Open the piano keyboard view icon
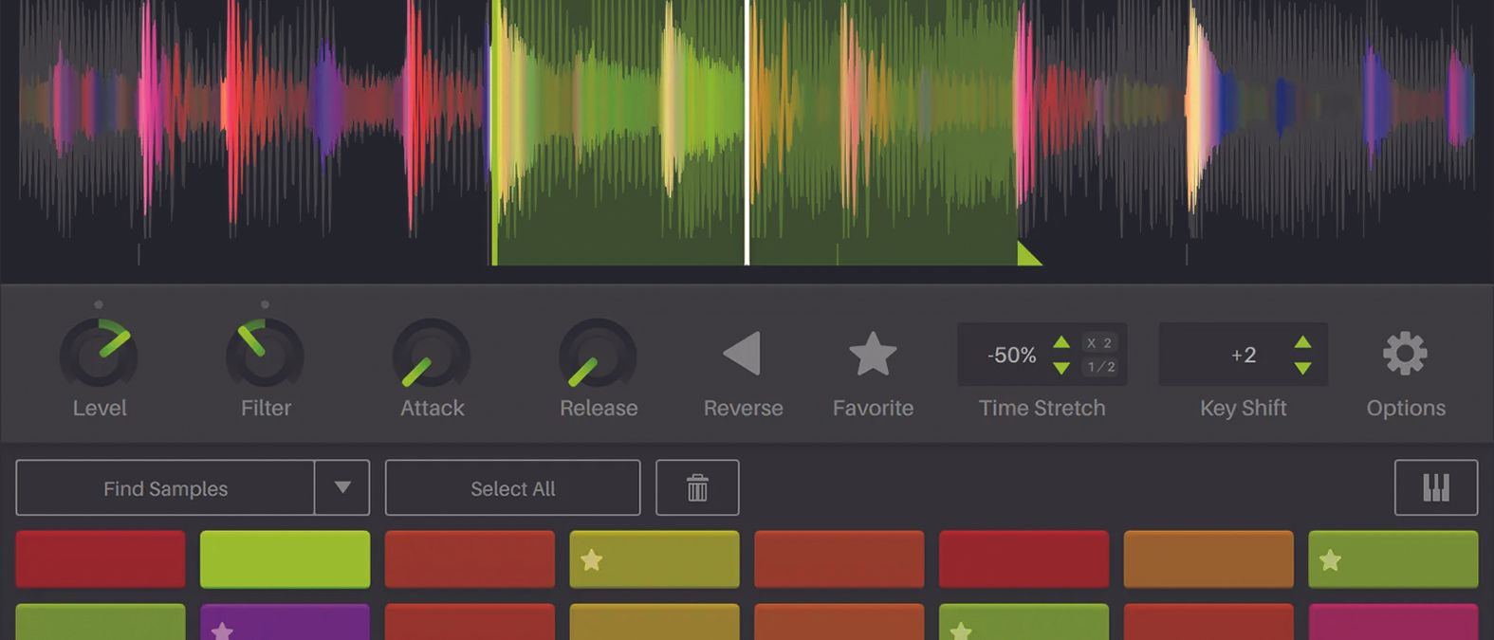Image resolution: width=1494 pixels, height=640 pixels. [x=1436, y=487]
